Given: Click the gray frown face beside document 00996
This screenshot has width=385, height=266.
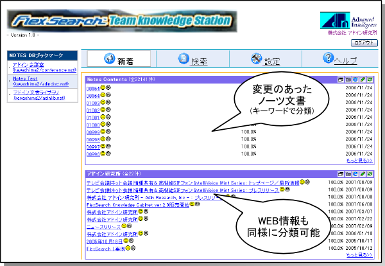Looking at the screenshot, I should click(x=108, y=154).
